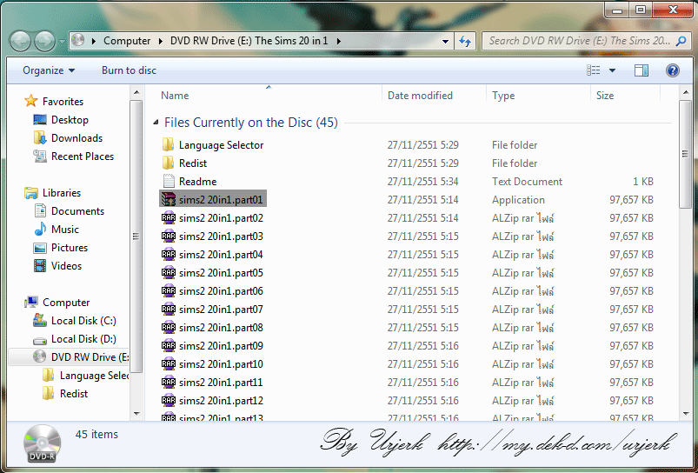Open recent pages dropdown beside Forward button
The image size is (698, 473).
click(62, 42)
